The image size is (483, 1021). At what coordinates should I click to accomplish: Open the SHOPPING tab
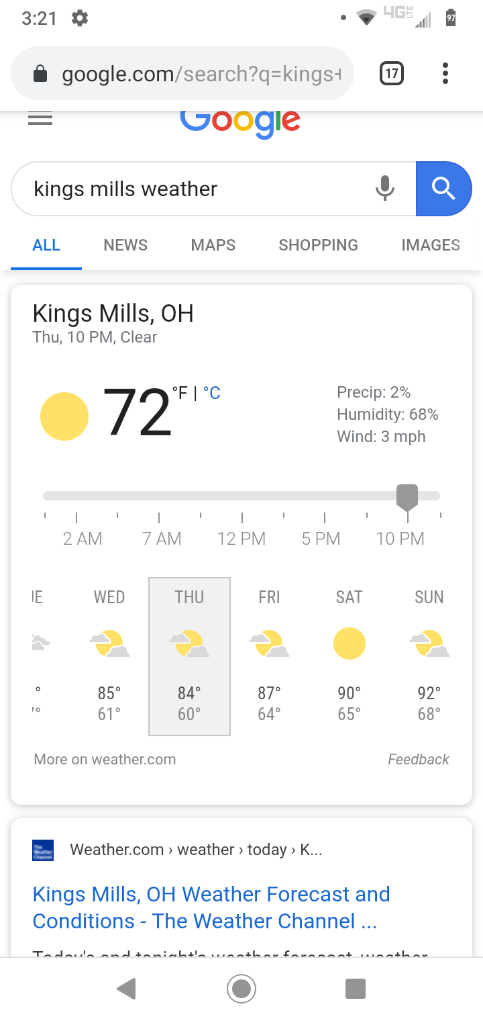(x=319, y=245)
